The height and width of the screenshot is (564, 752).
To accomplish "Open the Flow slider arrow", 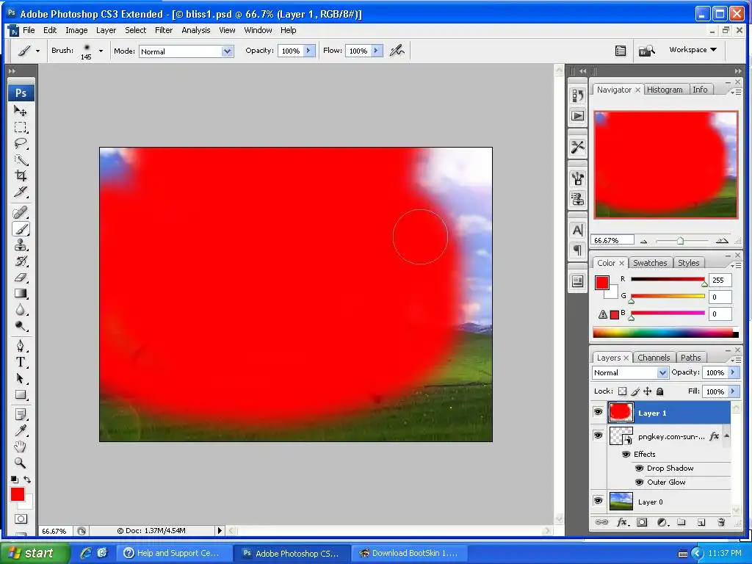I will 376,51.
